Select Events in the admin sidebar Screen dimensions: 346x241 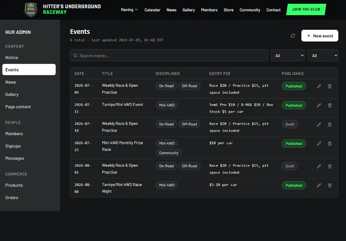click(x=29, y=70)
